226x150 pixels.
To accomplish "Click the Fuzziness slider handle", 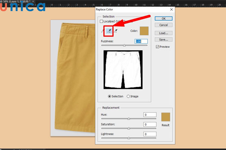I will coord(125,45).
